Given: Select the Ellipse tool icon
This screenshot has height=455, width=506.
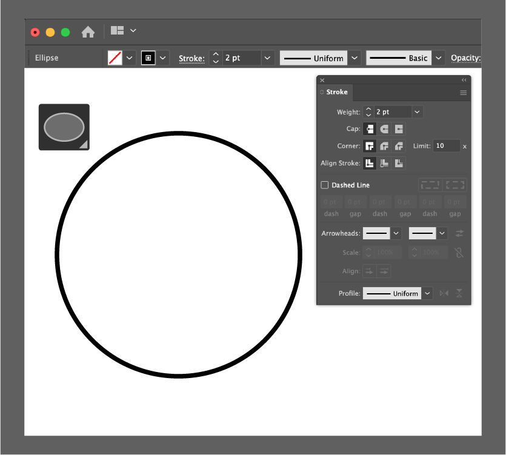Looking at the screenshot, I should [64, 127].
